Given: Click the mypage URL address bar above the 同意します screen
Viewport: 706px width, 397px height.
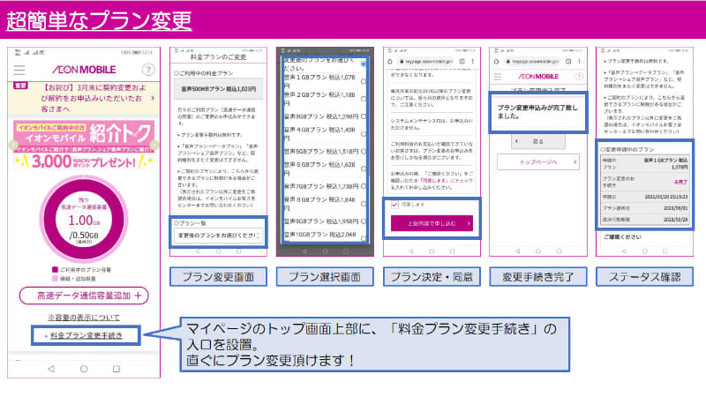Looking at the screenshot, I should tap(425, 61).
